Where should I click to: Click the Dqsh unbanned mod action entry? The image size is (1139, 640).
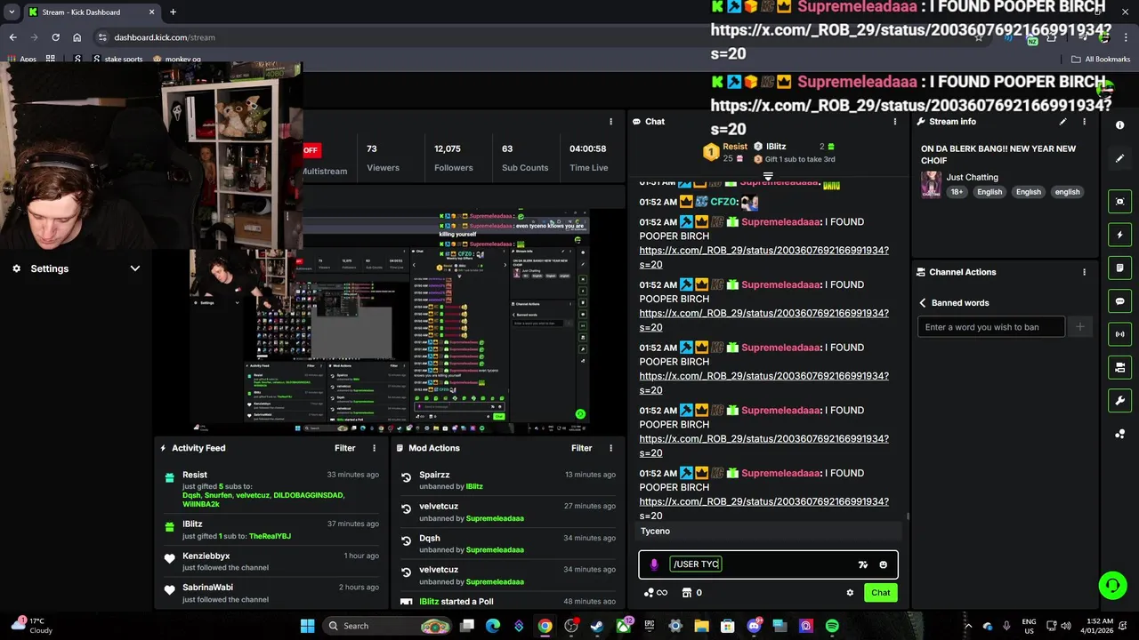(507, 544)
